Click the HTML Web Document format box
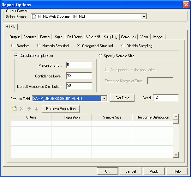The height and width of the screenshot is (177, 191). click(x=89, y=16)
